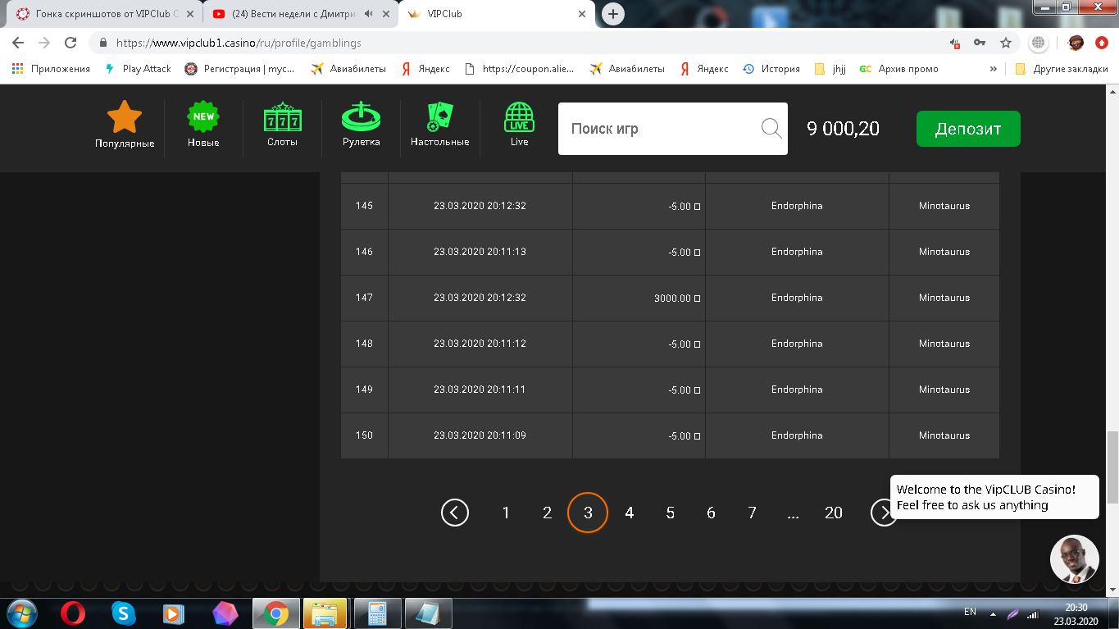
Task: Open Skype from the taskbar
Action: (124, 613)
